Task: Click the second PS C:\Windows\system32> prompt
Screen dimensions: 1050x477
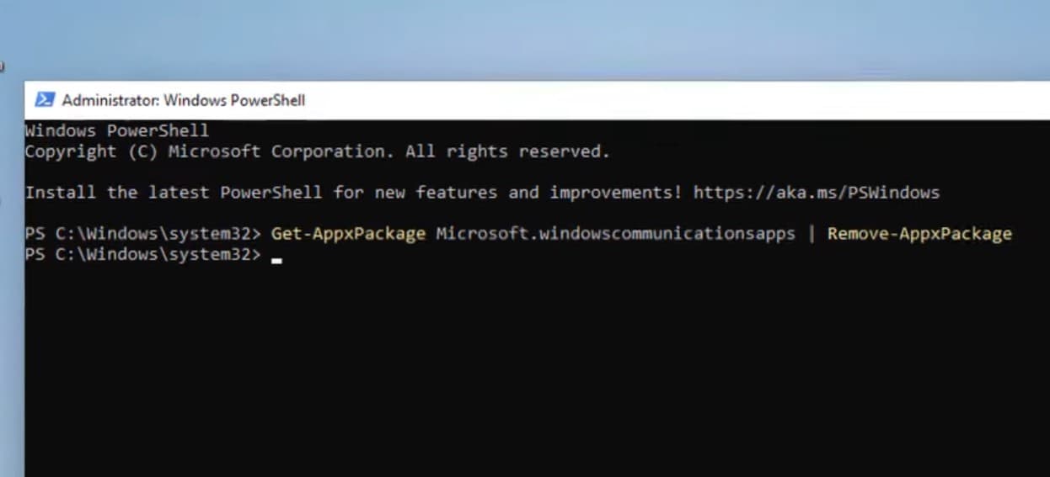Action: (143, 254)
